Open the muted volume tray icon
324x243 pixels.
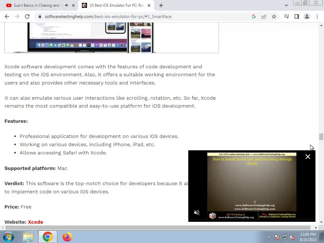click(x=292, y=237)
